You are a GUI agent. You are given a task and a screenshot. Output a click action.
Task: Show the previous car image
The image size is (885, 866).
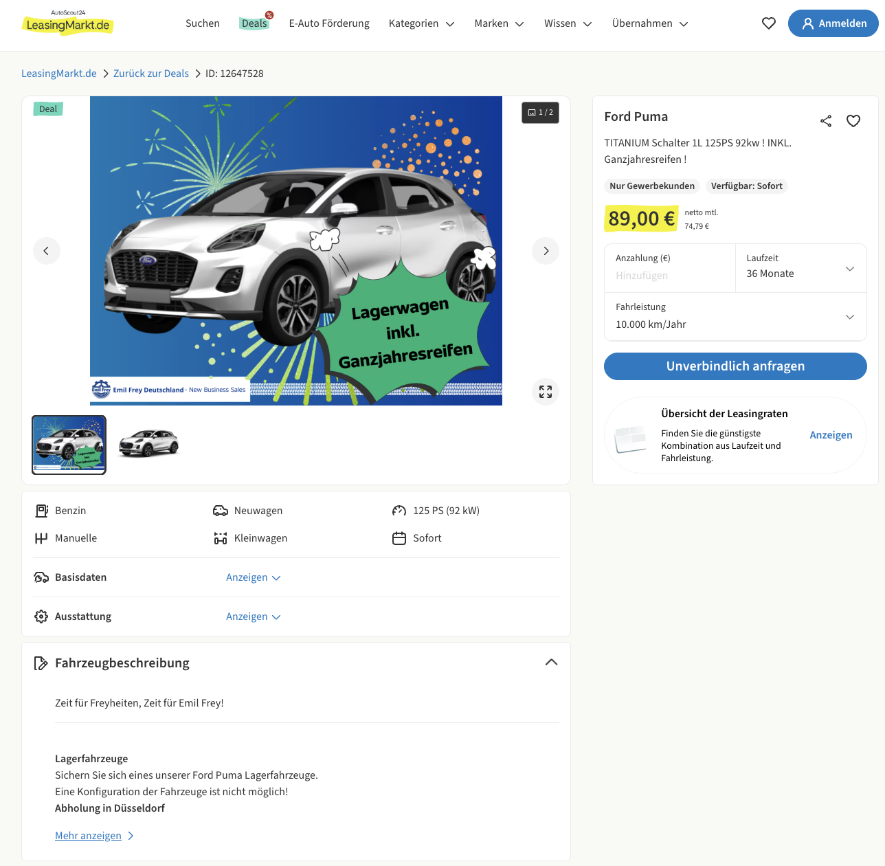tap(47, 251)
